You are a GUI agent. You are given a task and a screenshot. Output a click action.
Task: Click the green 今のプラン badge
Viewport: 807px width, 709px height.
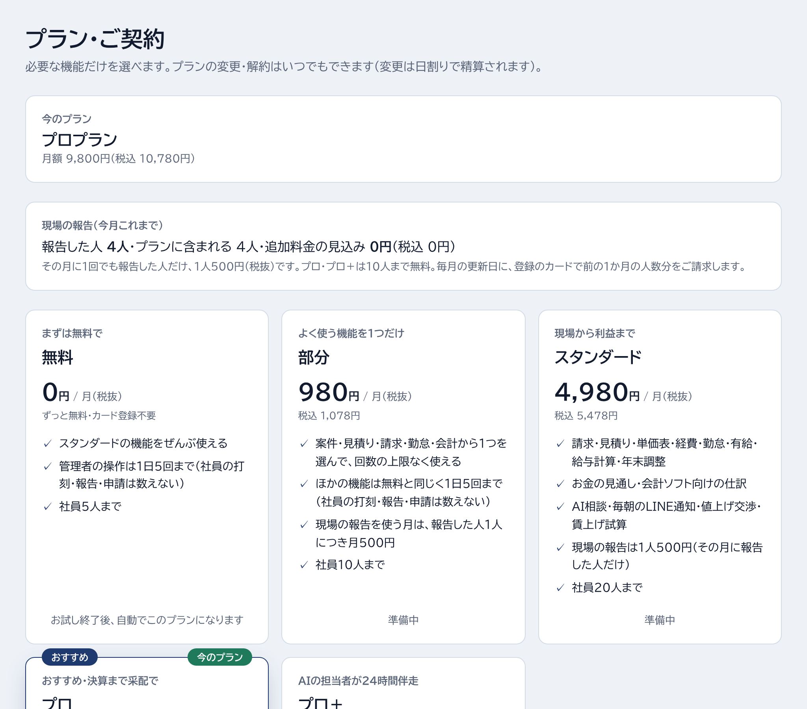[x=219, y=657]
